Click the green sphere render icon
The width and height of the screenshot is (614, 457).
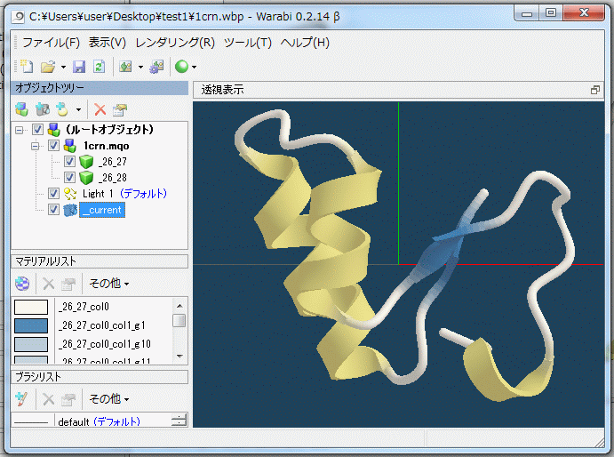coord(181,67)
